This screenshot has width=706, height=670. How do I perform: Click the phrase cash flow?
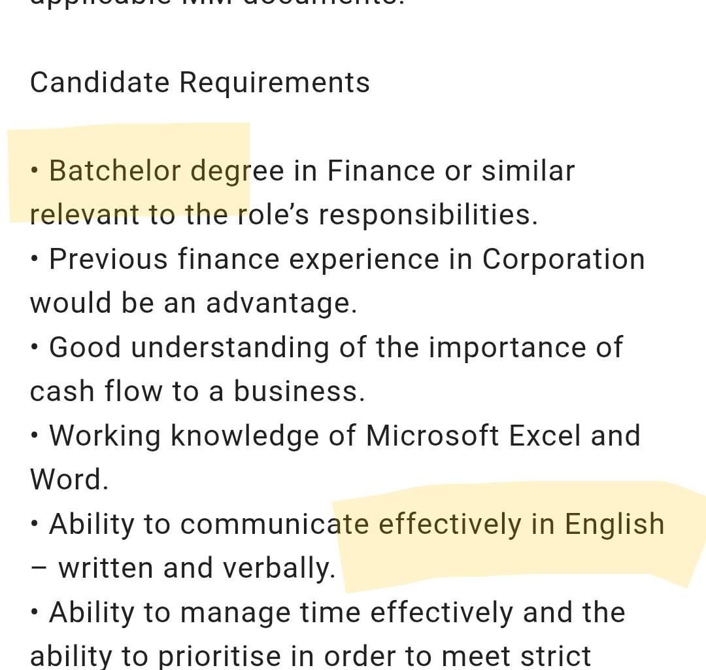pyautogui.click(x=96, y=391)
